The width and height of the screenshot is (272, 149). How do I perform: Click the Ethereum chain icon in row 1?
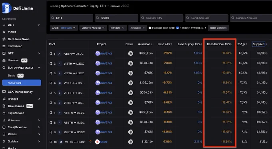(x=131, y=53)
